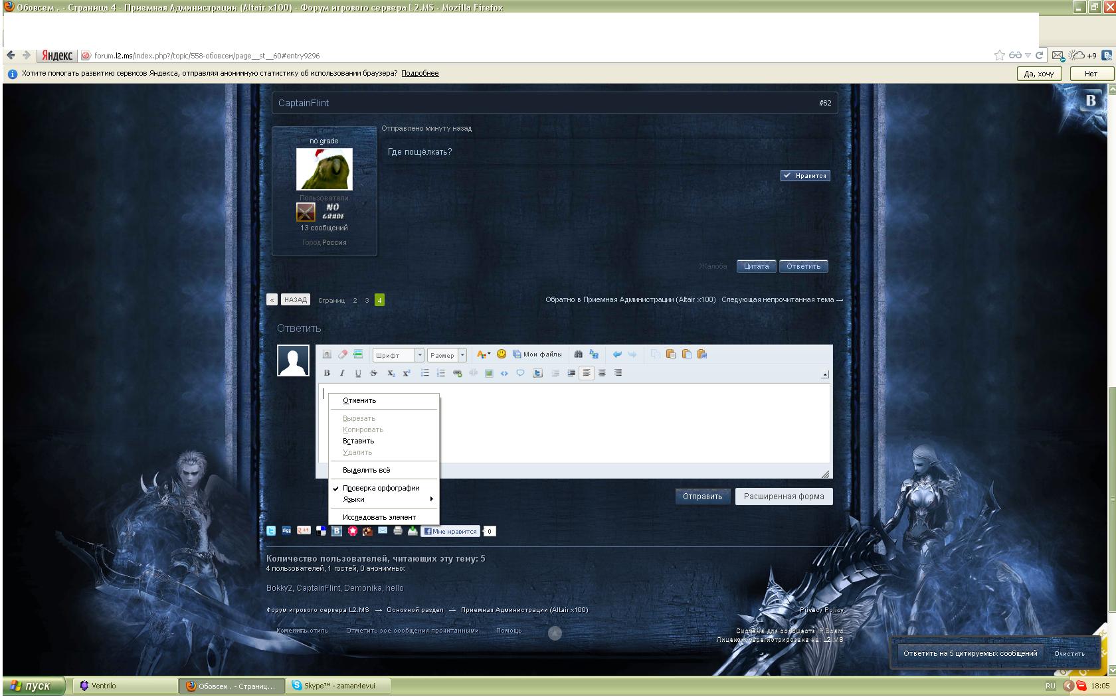Click the Отправить button to submit the reply
This screenshot has height=697, width=1116.
[703, 497]
